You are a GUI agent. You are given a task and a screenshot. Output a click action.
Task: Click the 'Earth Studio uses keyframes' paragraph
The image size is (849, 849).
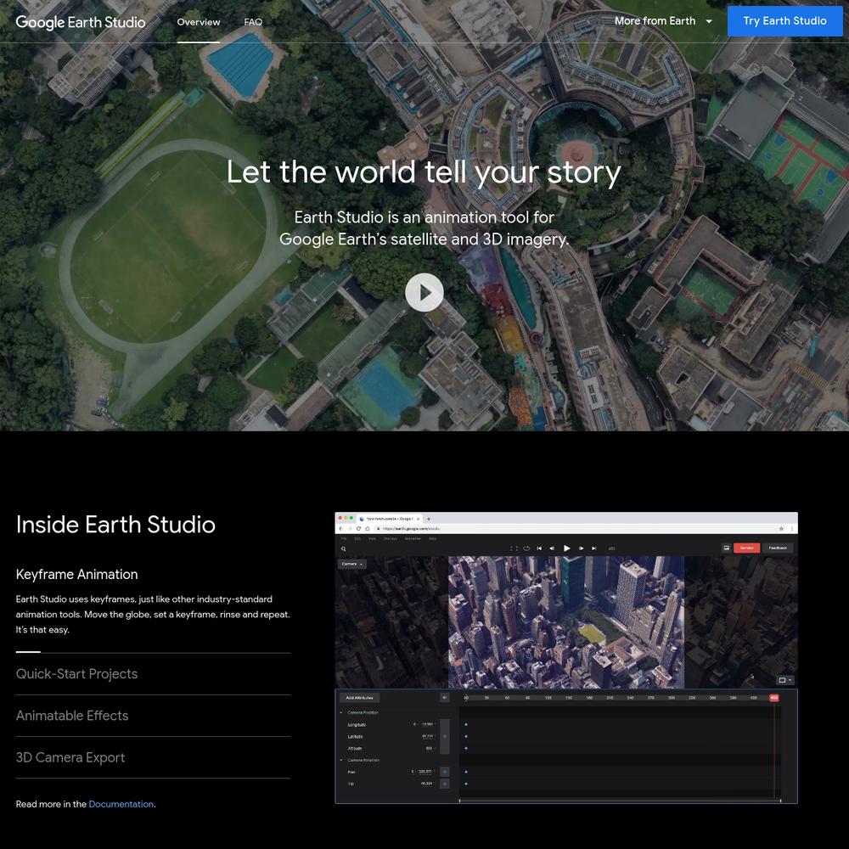[153, 614]
